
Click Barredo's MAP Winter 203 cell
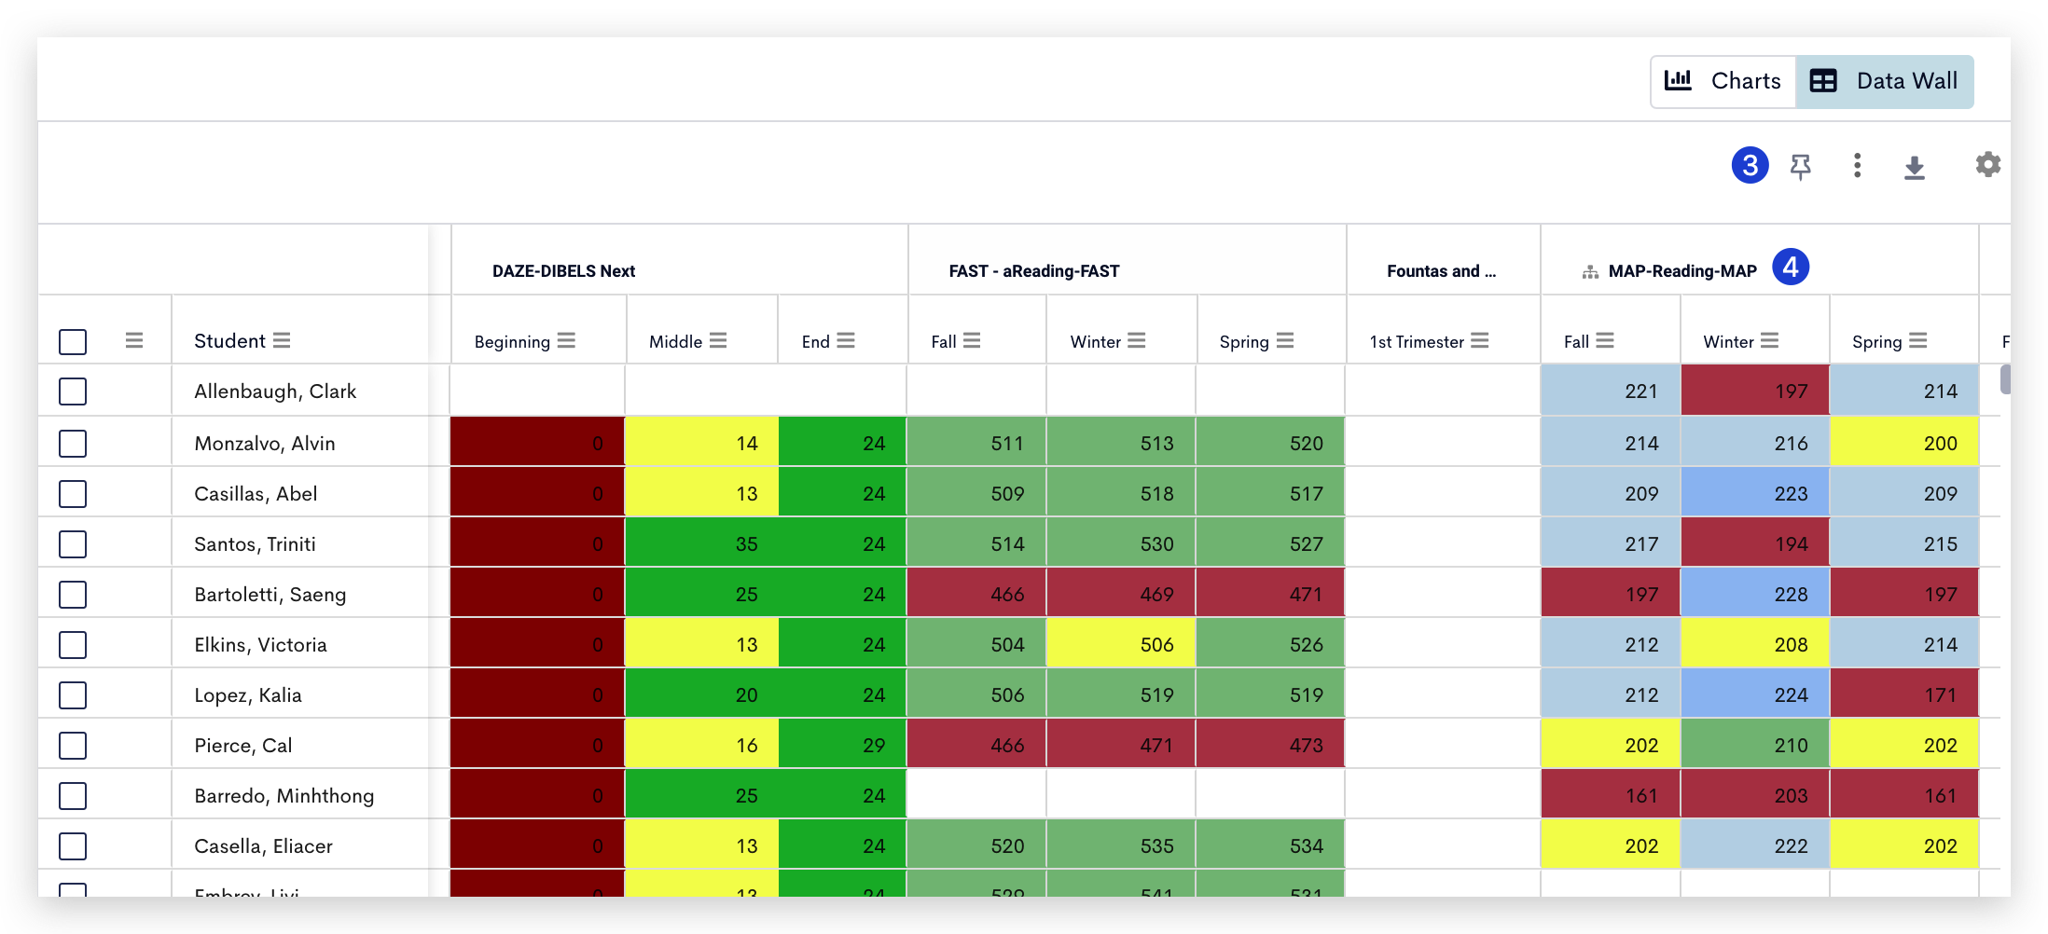1755,794
